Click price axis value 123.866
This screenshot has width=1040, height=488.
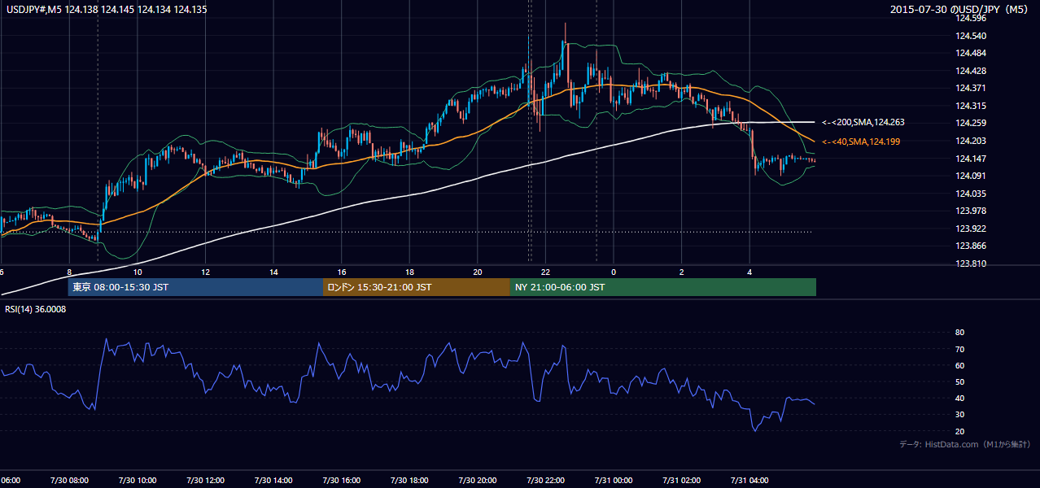pyautogui.click(x=972, y=246)
